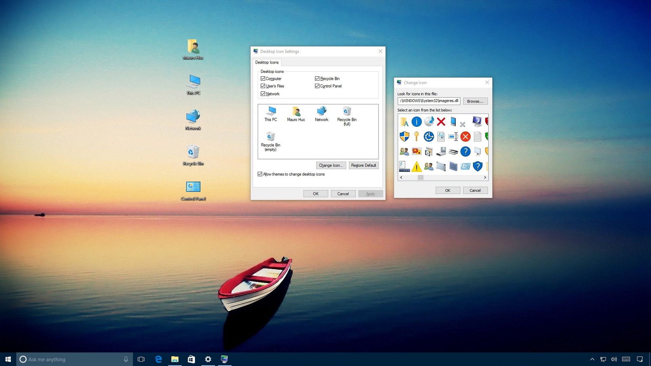Click the Browse button in Change Icon dialog
651x366 pixels.
(475, 101)
